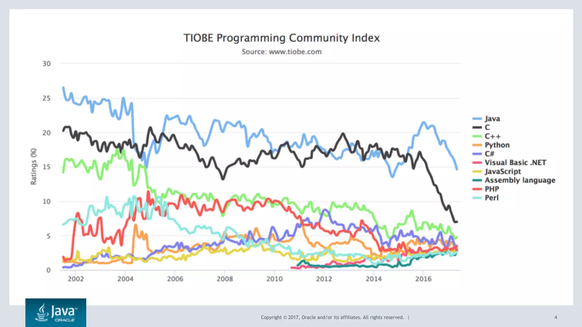Click the blue Java color swatch
The height and width of the screenshot is (327, 582).
coord(477,119)
